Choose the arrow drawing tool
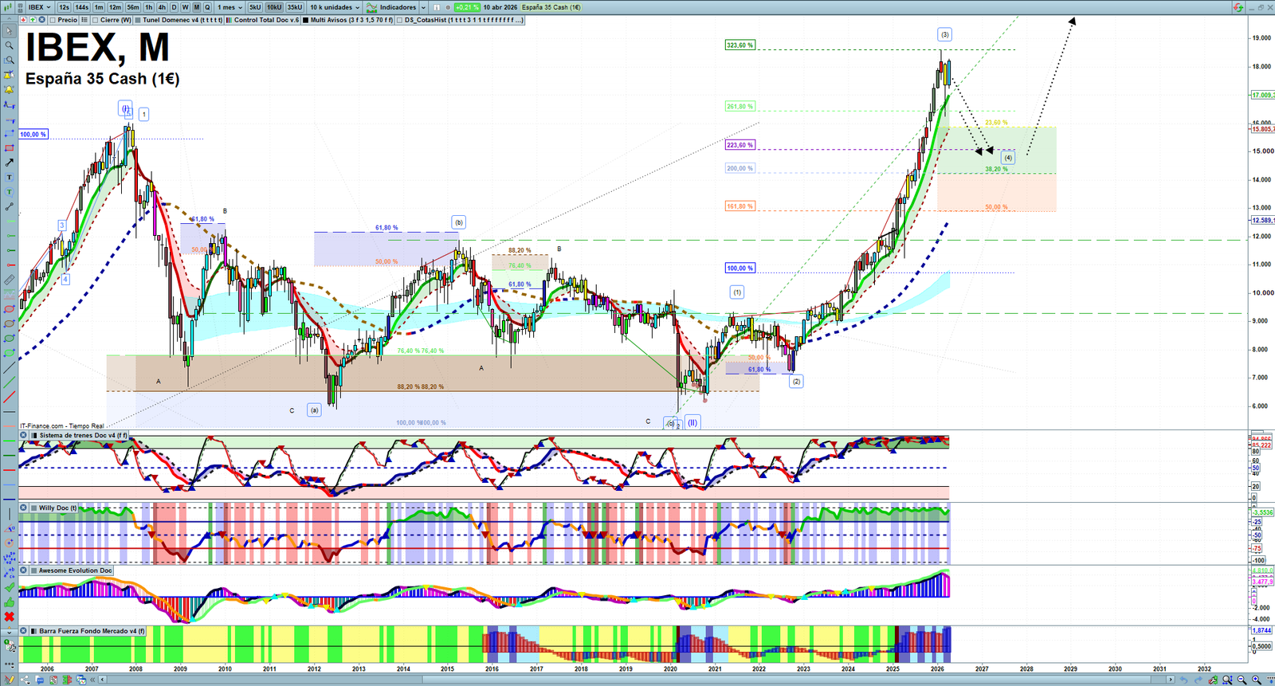Viewport: 1275px width, 686px height. tap(9, 163)
